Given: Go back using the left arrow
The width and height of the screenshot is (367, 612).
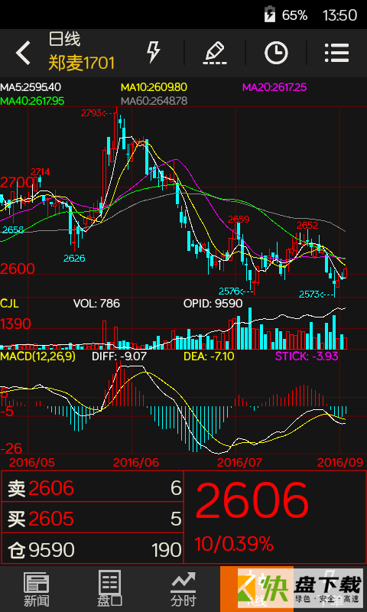Looking at the screenshot, I should [23, 53].
